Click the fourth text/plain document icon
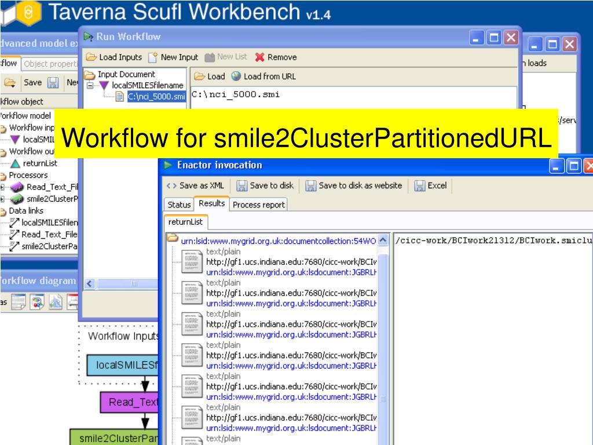This screenshot has height=445, width=593. click(192, 355)
